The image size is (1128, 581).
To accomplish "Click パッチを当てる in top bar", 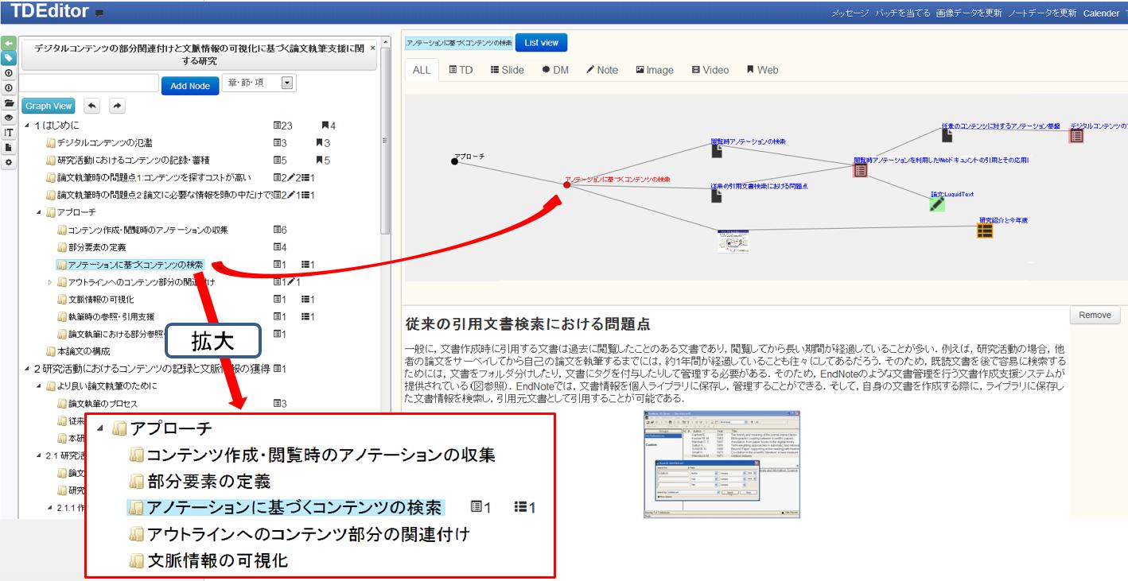I will click(903, 14).
